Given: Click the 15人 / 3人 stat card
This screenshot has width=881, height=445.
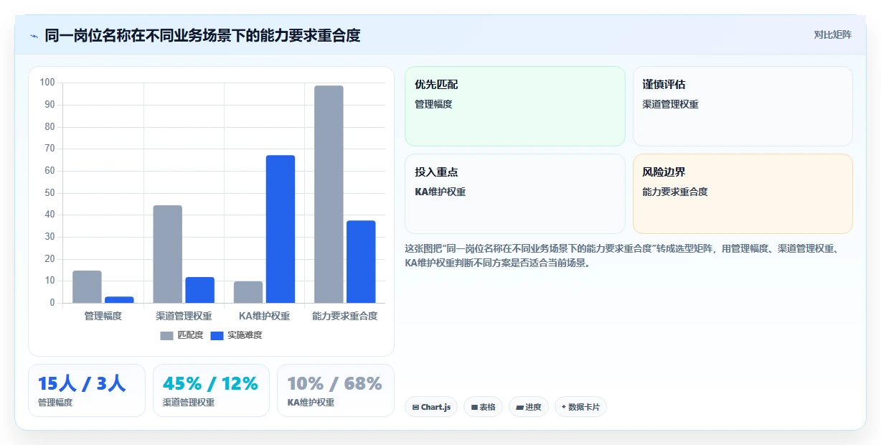Looking at the screenshot, I should (x=87, y=390).
